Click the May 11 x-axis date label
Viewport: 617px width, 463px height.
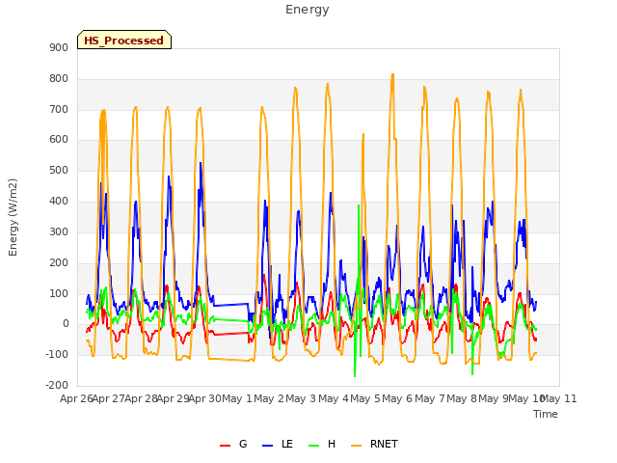(559, 398)
